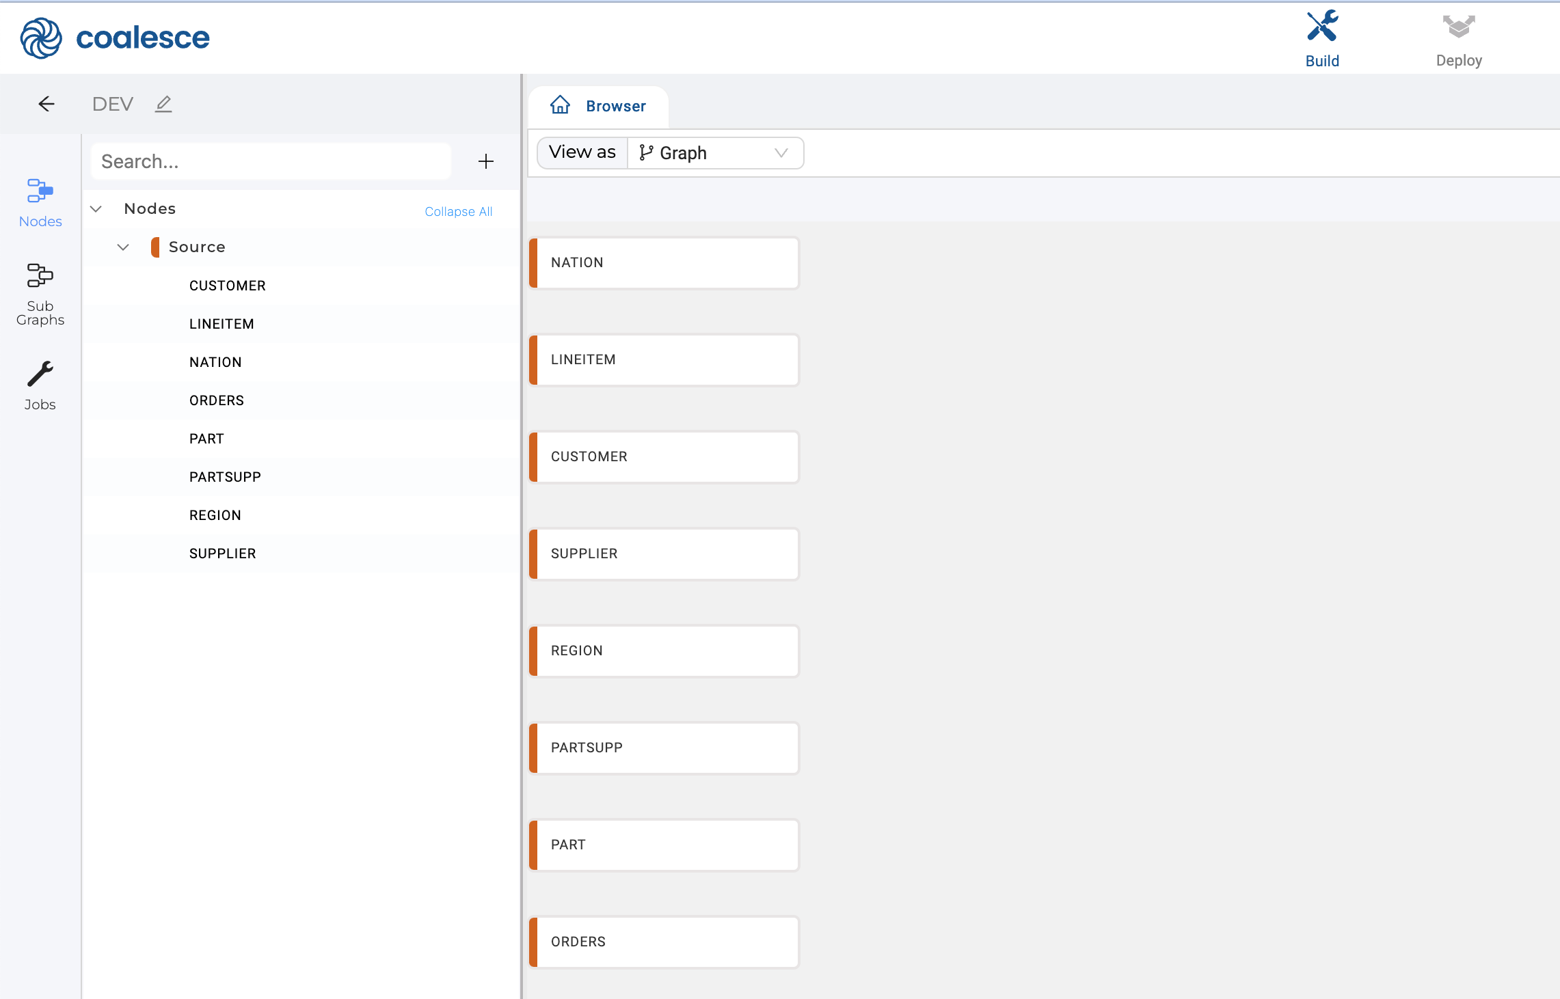Viewport: 1560px width, 999px height.
Task: Select CUSTOMER in the nodes tree
Action: [227, 286]
